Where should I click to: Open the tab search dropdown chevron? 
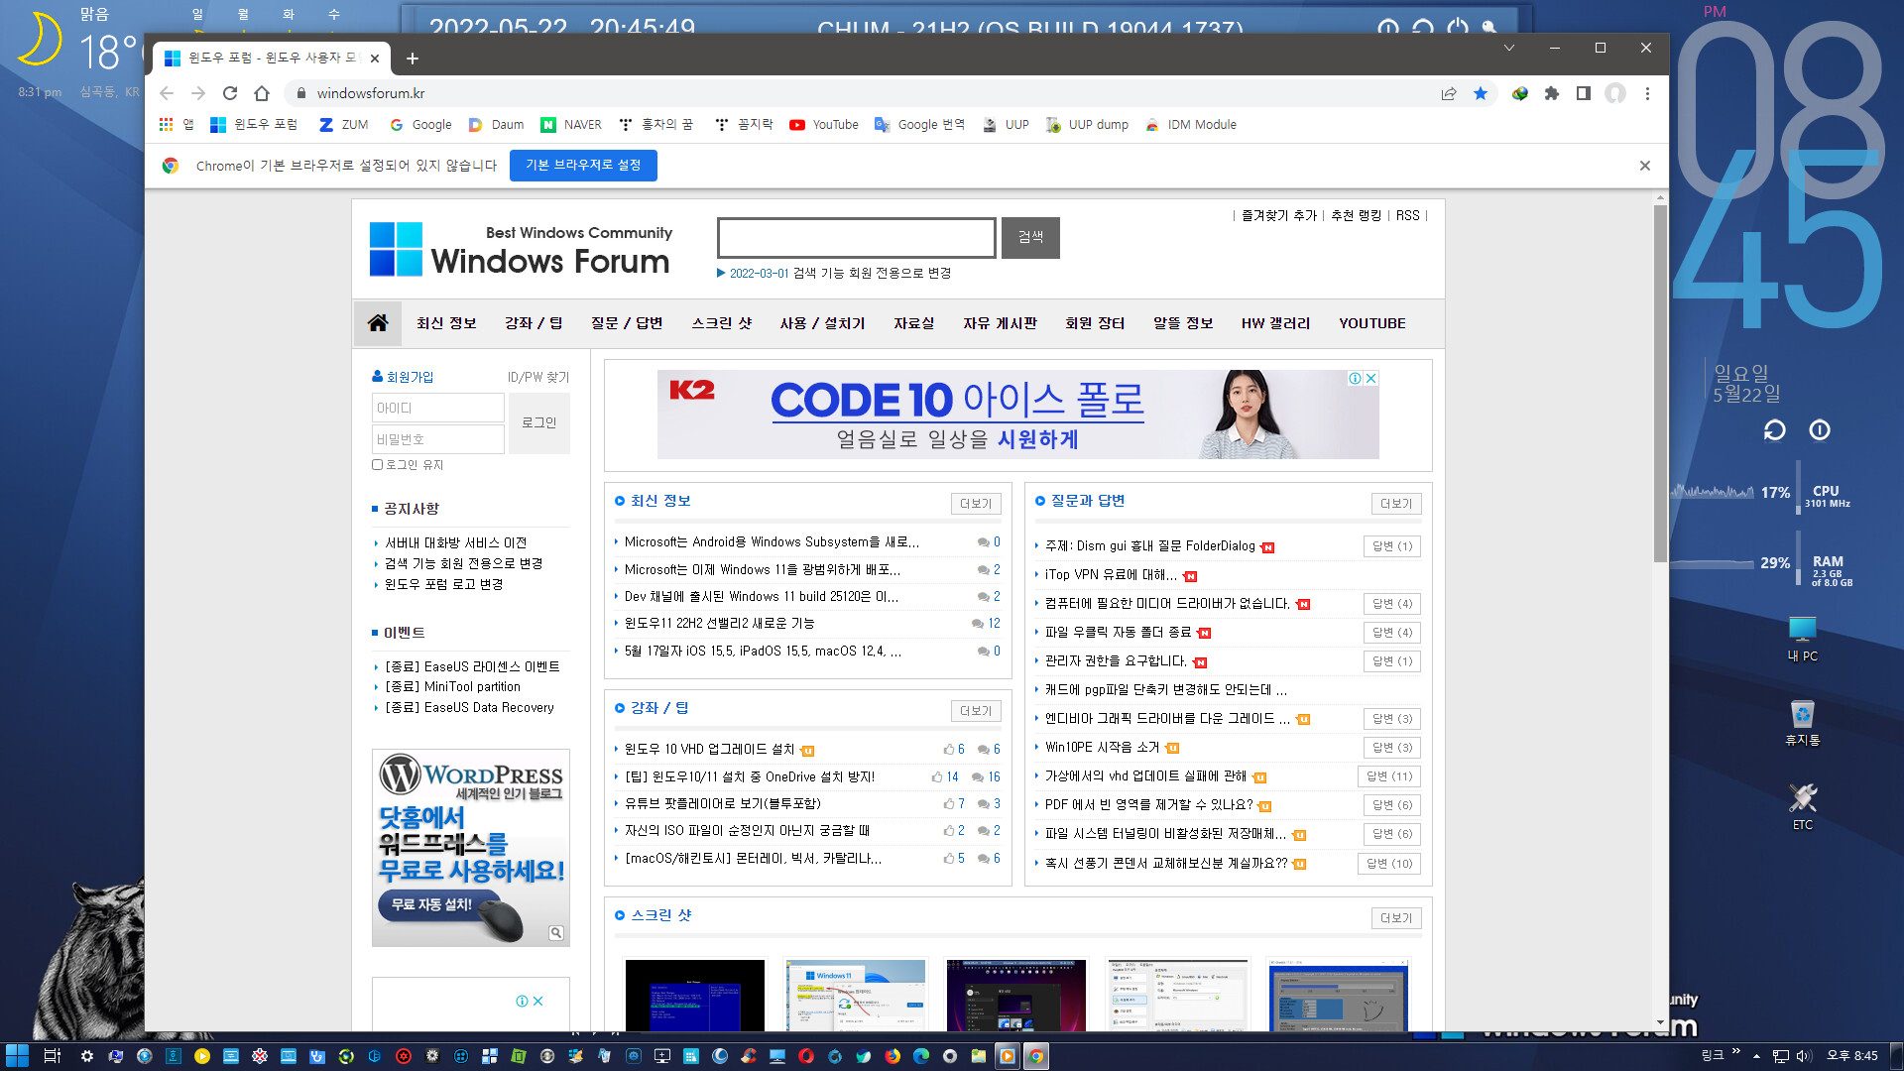tap(1508, 48)
